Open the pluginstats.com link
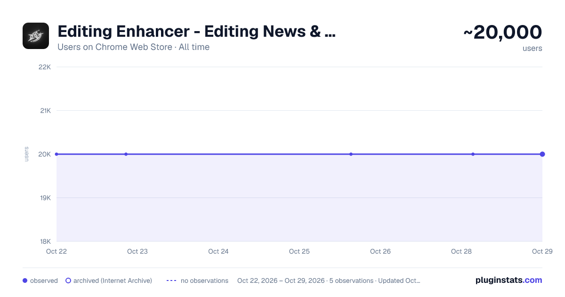Image resolution: width=565 pixels, height=297 pixels. click(x=509, y=280)
